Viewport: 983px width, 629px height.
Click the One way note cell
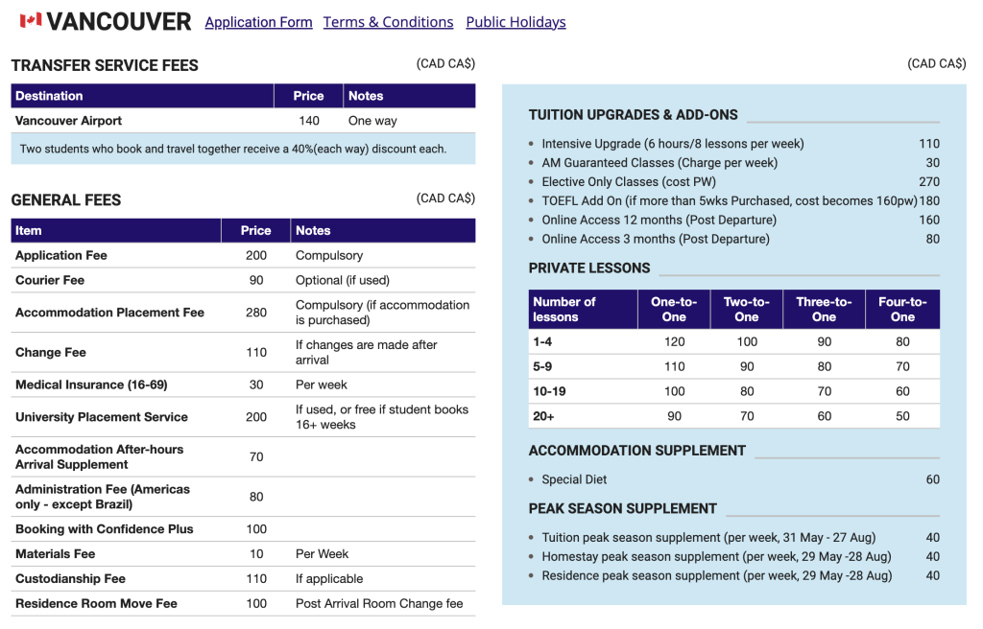pos(372,120)
